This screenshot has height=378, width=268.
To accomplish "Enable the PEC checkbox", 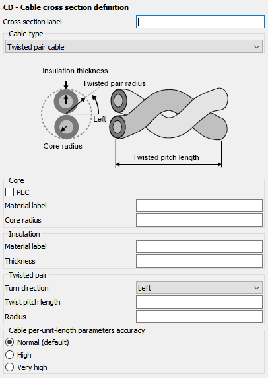I will pyautogui.click(x=9, y=192).
